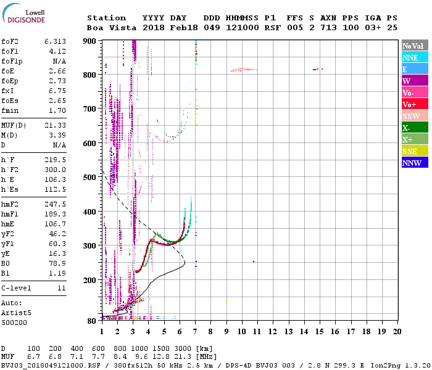Click the hmE value 106.7
This screenshot has width=432, height=370.
tap(55, 224)
